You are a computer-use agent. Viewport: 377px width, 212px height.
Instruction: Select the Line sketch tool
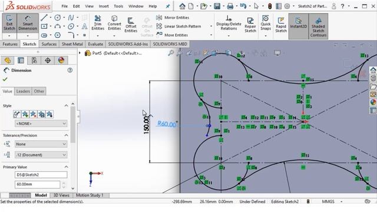(44, 18)
